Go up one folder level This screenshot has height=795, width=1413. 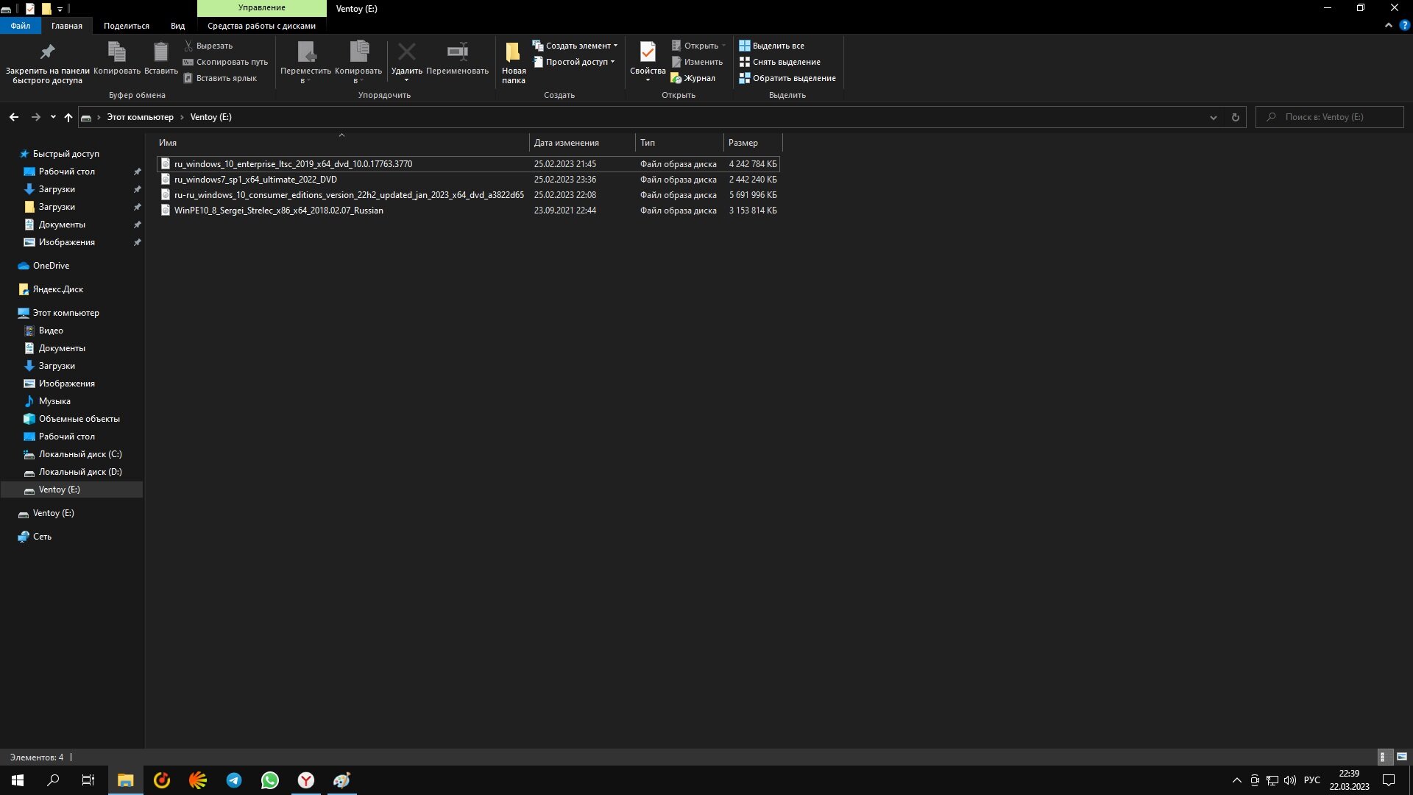[x=68, y=117]
